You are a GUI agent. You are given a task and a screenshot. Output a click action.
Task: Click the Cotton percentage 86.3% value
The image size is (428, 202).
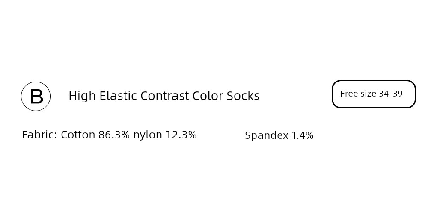pos(114,135)
